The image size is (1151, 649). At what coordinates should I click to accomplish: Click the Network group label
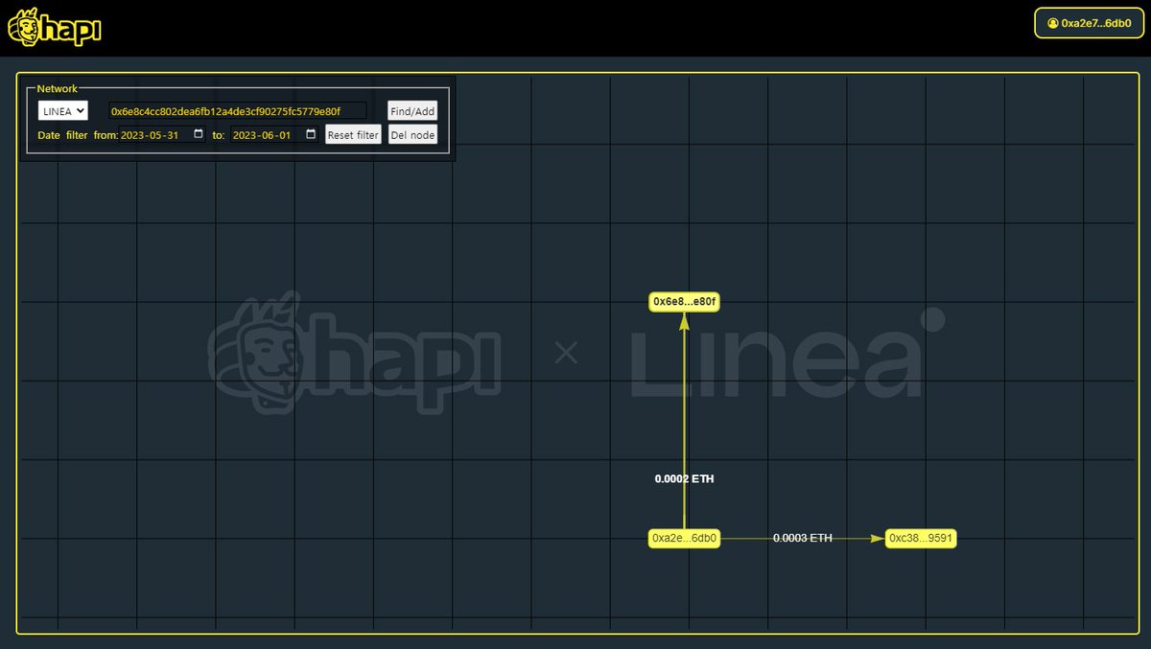58,88
